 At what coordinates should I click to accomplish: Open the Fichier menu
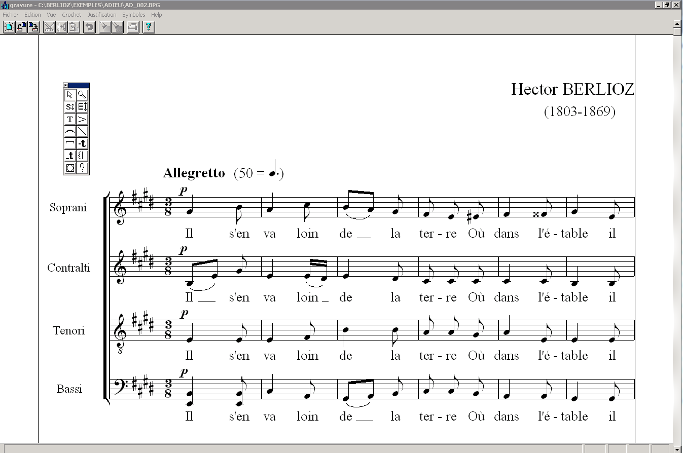pos(11,15)
